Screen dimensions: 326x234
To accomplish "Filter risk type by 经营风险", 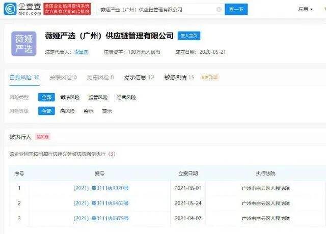I will [x=126, y=97].
